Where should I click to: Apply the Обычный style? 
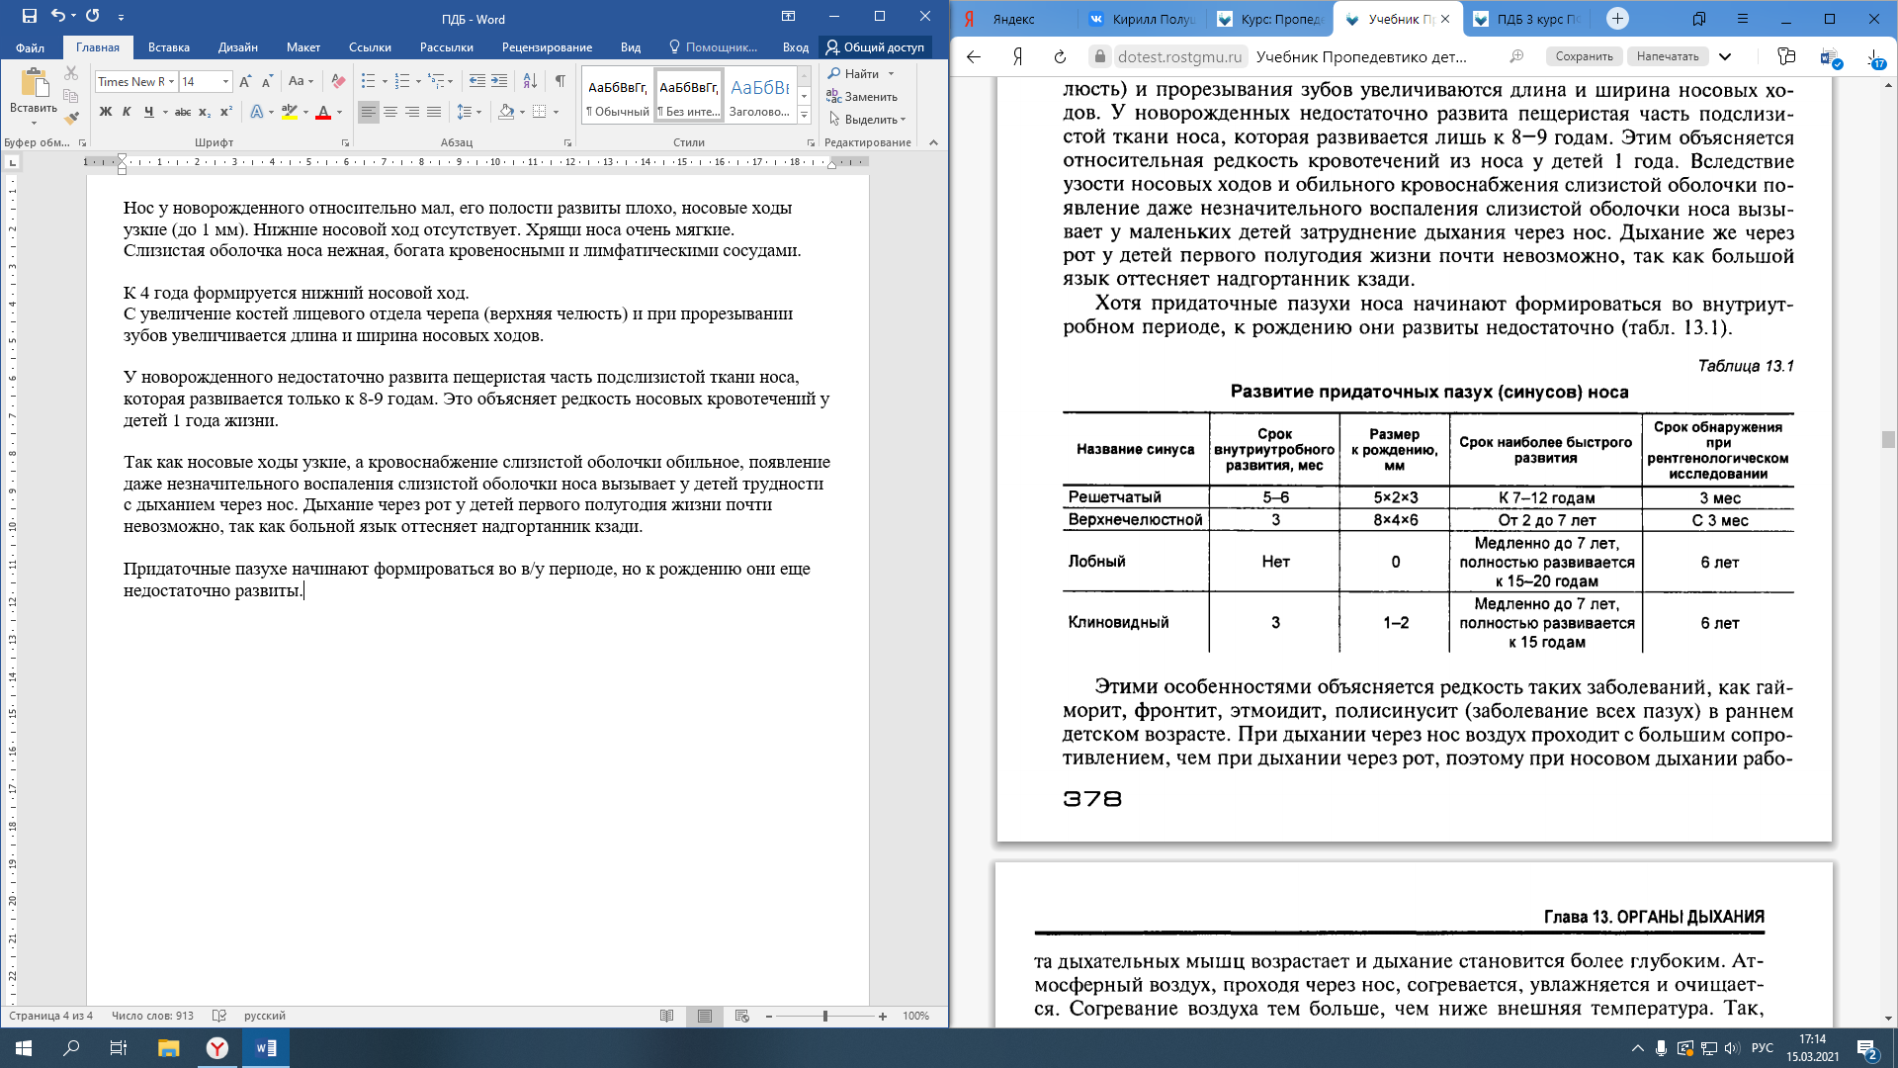coord(618,96)
